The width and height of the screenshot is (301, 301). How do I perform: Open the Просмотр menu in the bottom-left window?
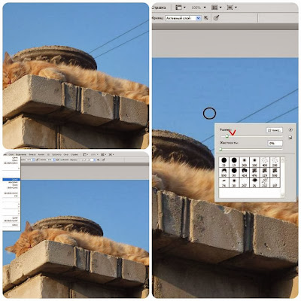[x=56, y=154]
